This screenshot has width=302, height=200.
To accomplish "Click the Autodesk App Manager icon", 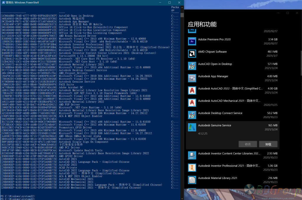I will (192, 78).
